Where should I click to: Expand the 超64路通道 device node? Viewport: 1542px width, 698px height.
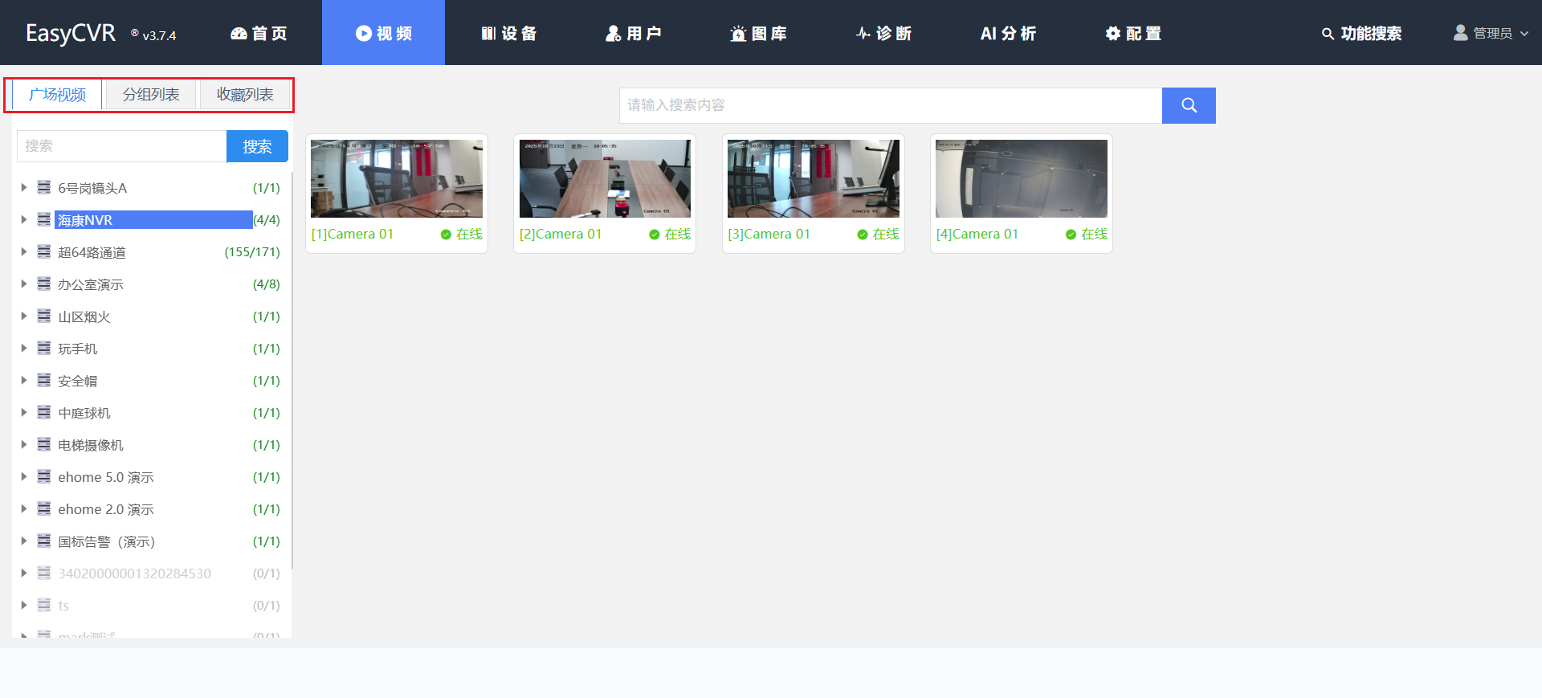point(24,251)
